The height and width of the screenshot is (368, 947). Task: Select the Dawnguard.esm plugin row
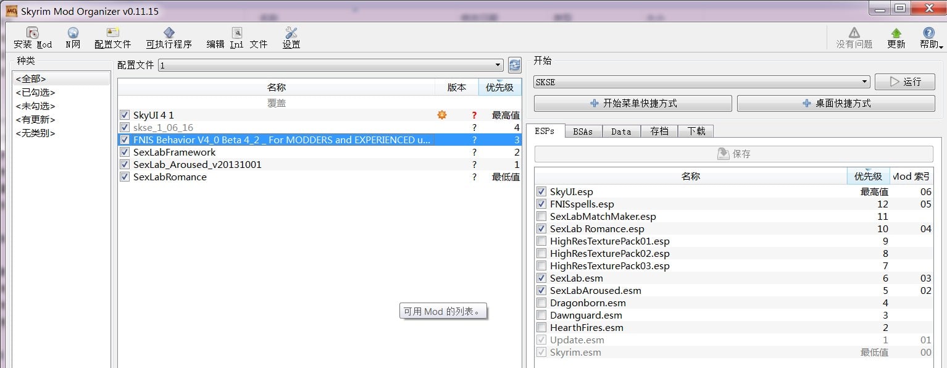point(734,315)
